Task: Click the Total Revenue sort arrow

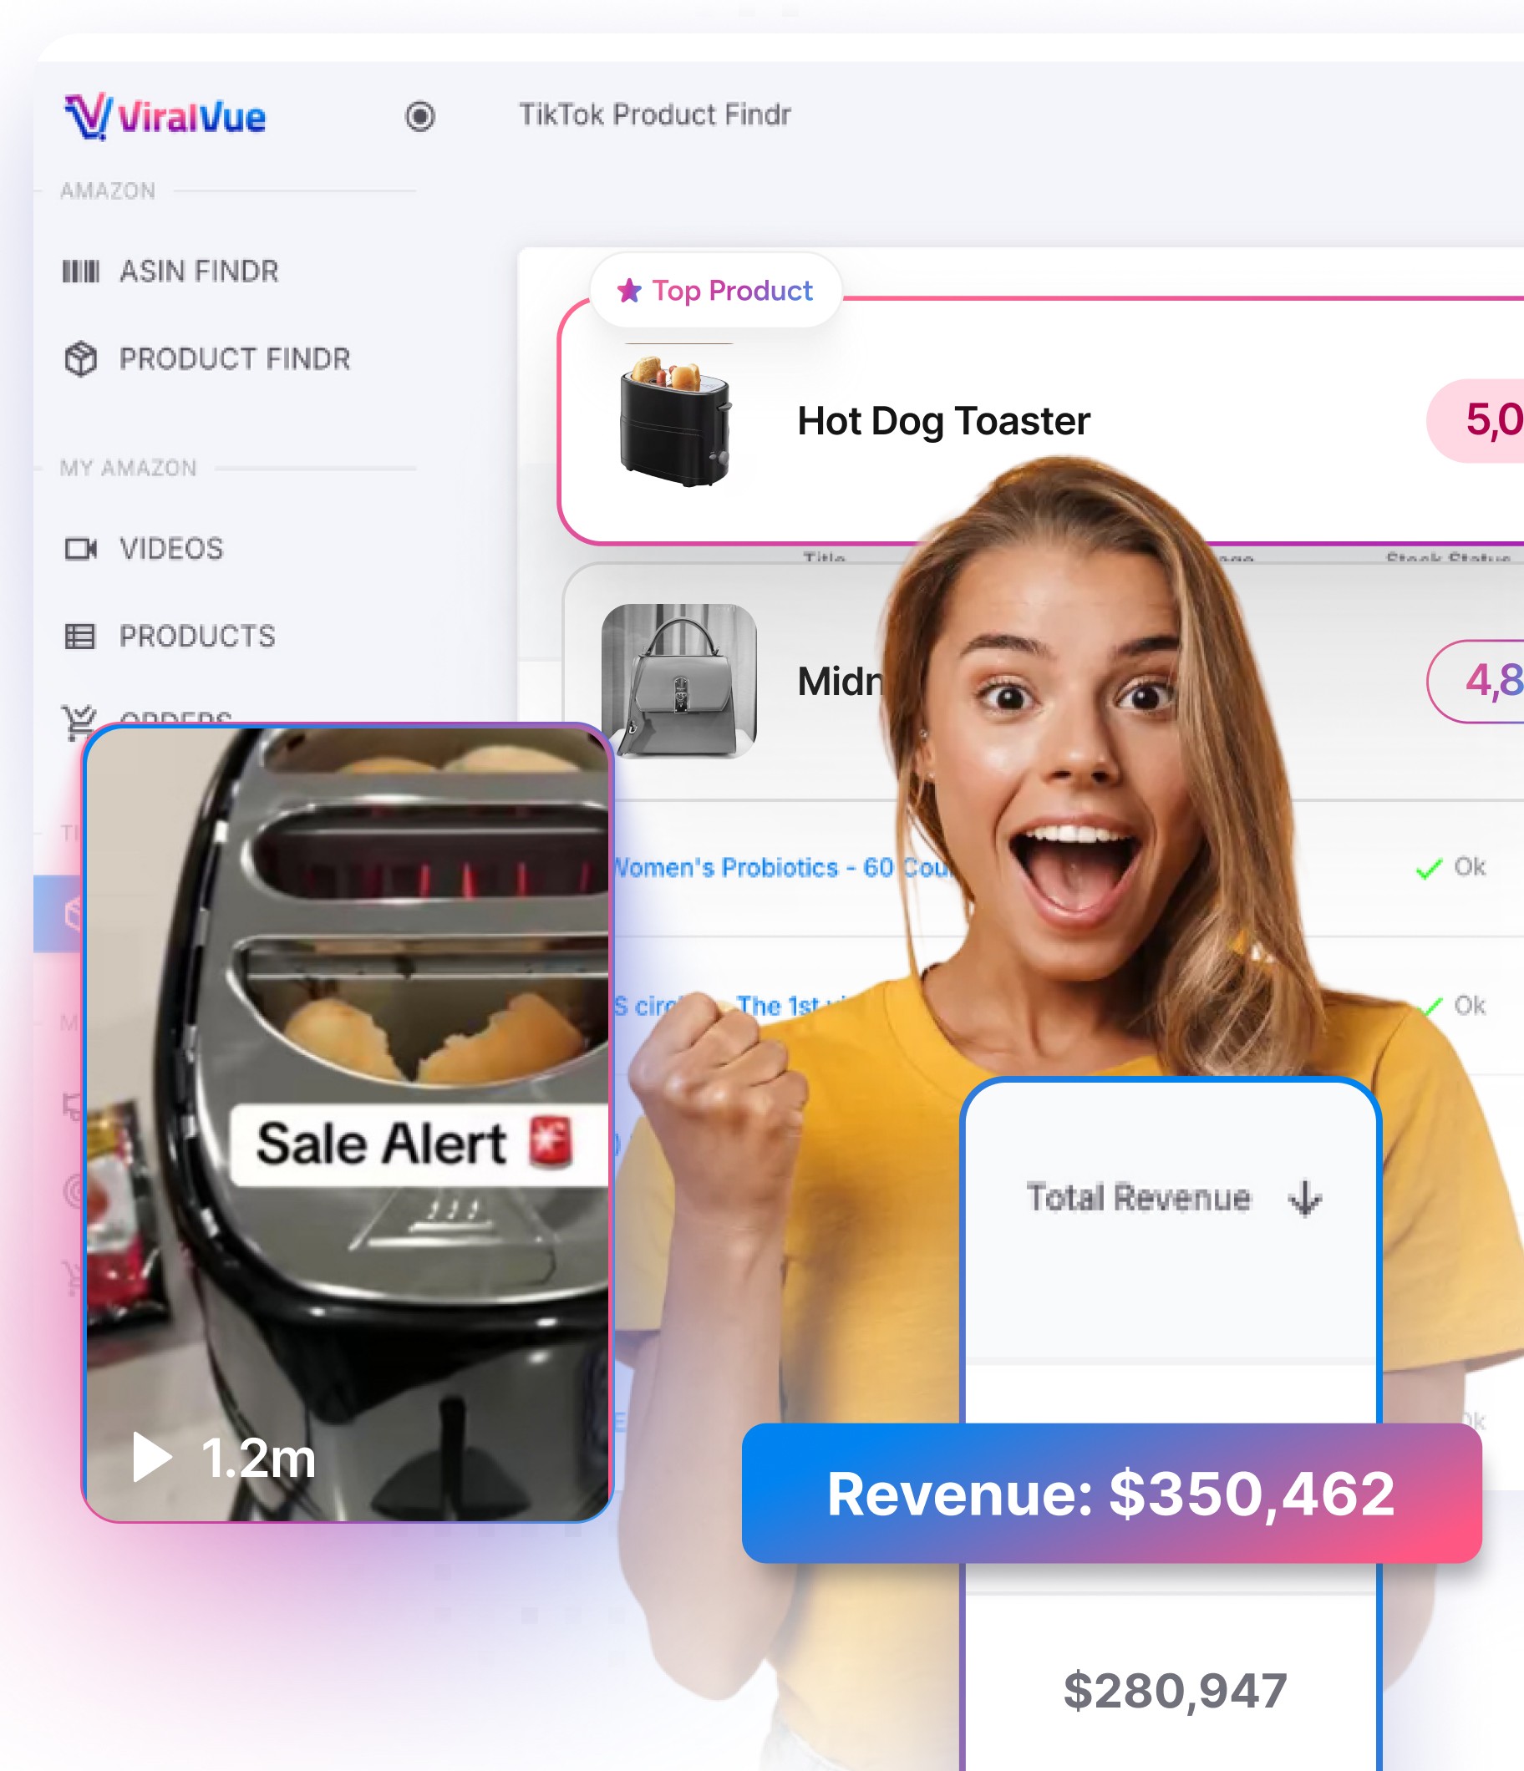Action: click(1305, 1198)
